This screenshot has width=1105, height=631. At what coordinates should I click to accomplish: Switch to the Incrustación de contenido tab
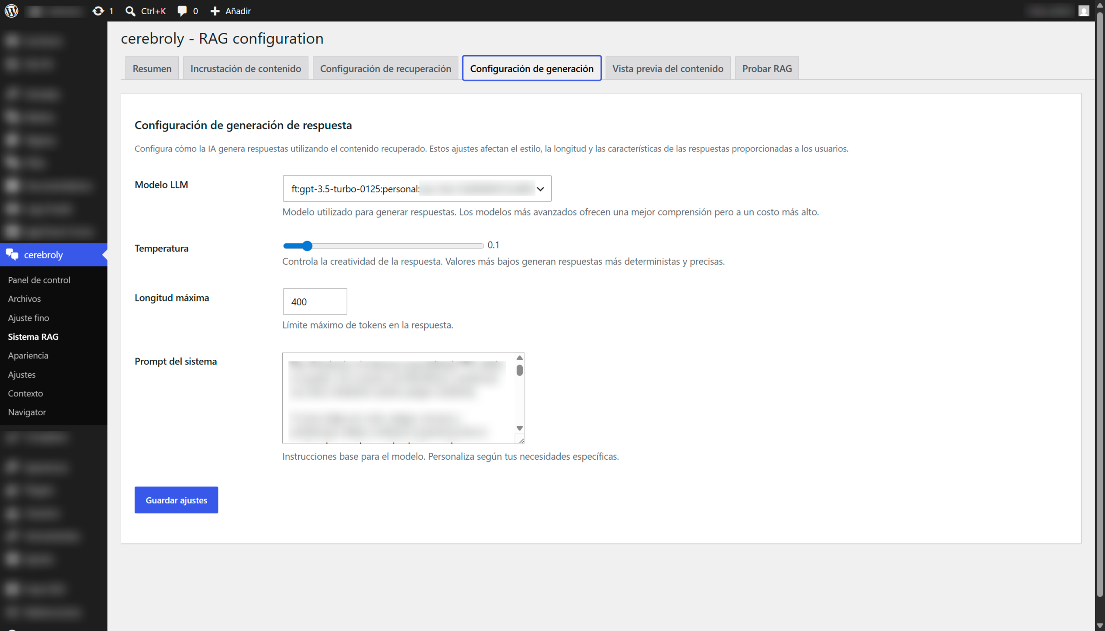pos(246,68)
